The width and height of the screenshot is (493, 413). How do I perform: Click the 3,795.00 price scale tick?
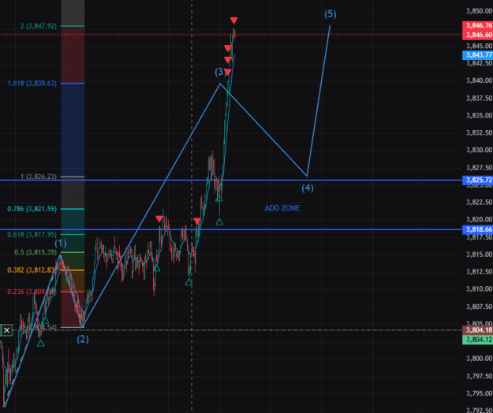coord(479,393)
